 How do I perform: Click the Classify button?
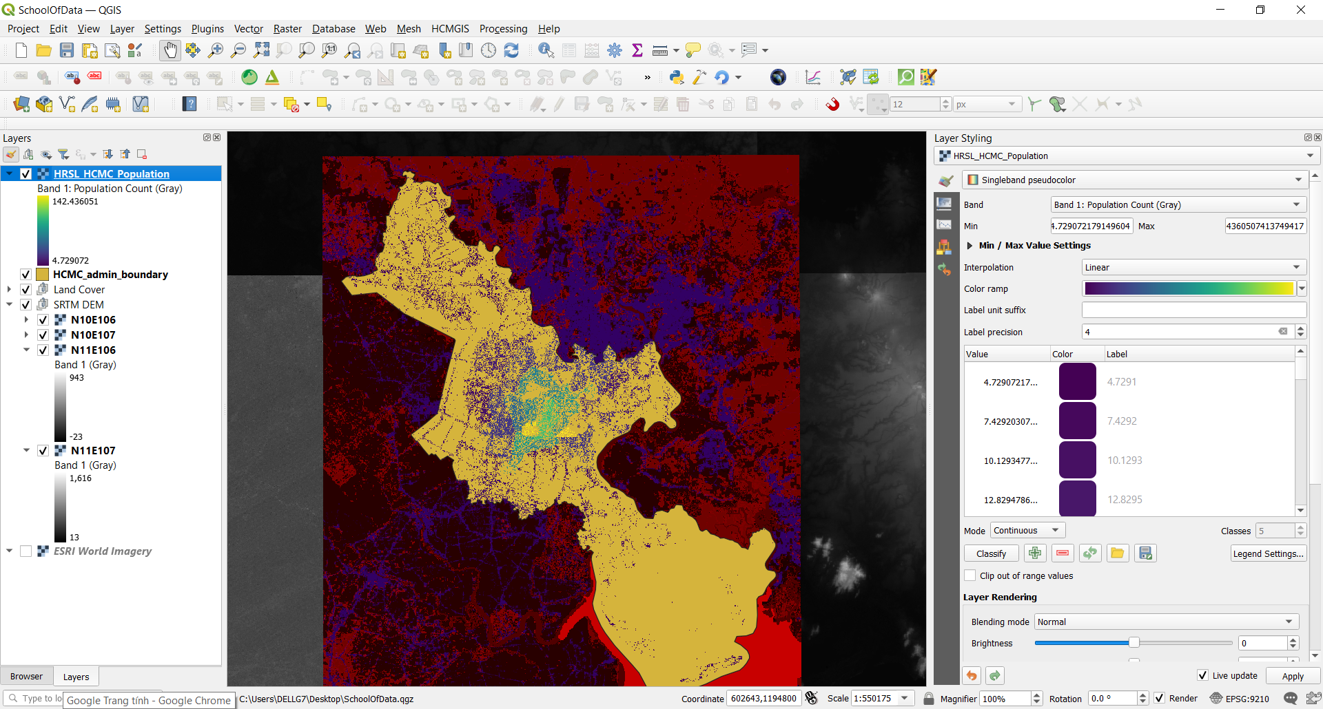click(x=991, y=553)
